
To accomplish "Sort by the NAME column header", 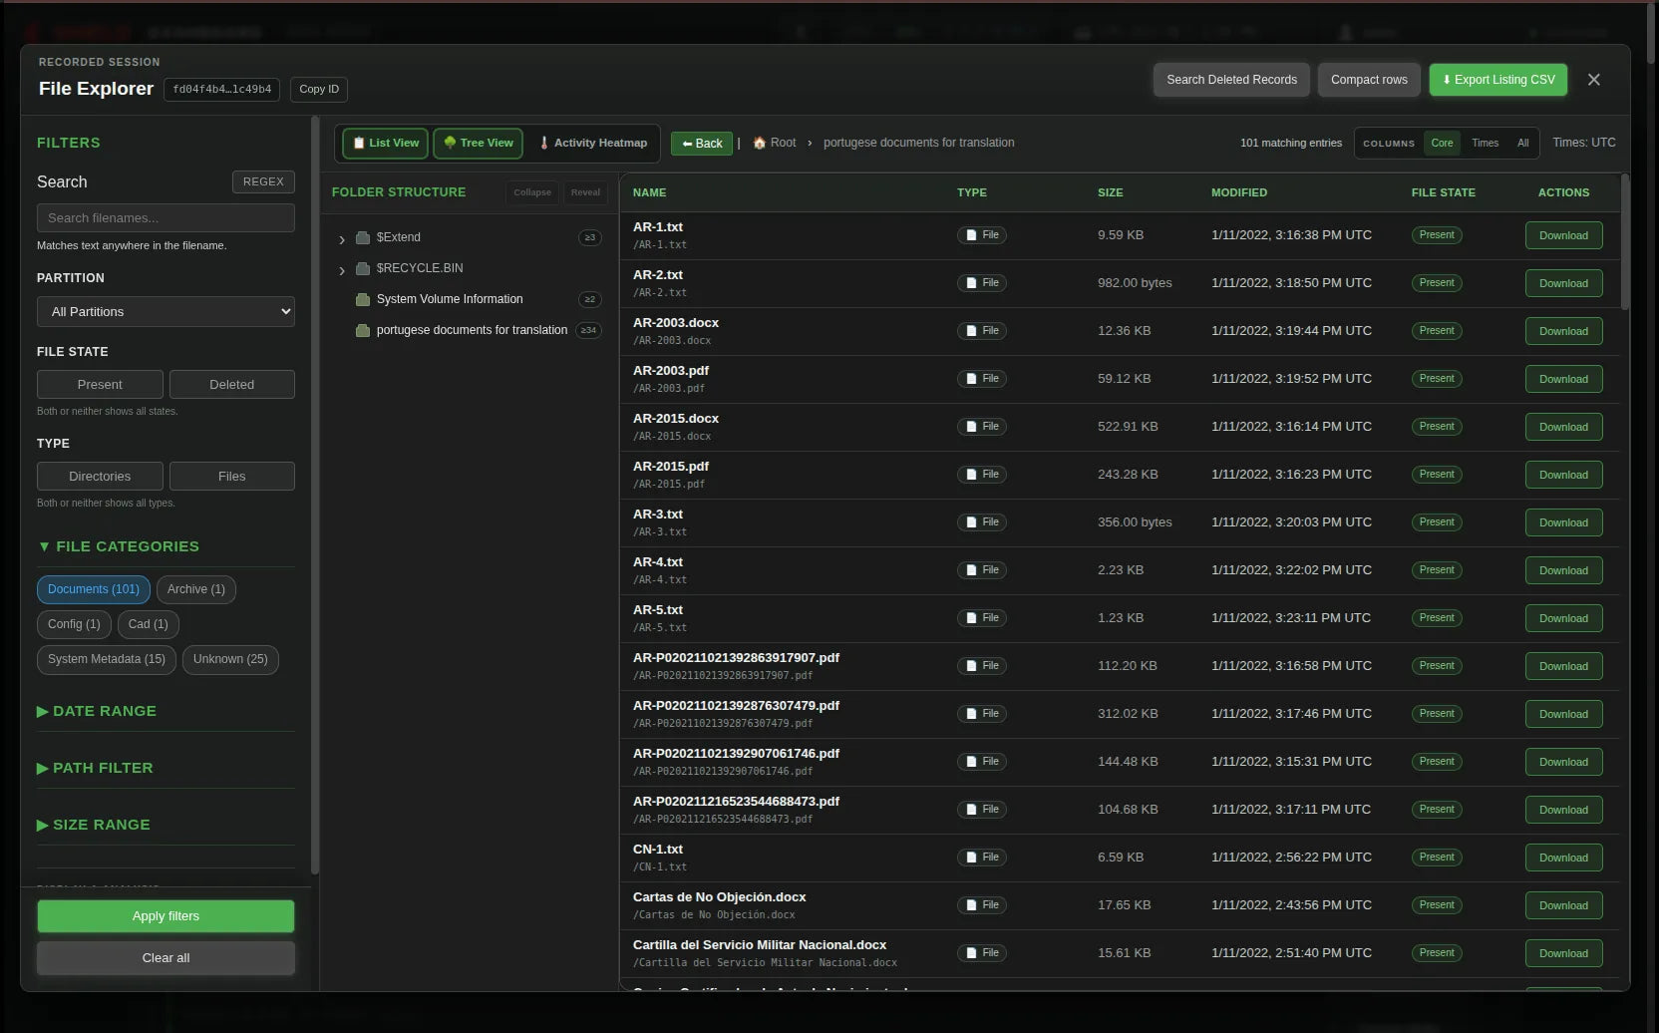I will (x=649, y=192).
